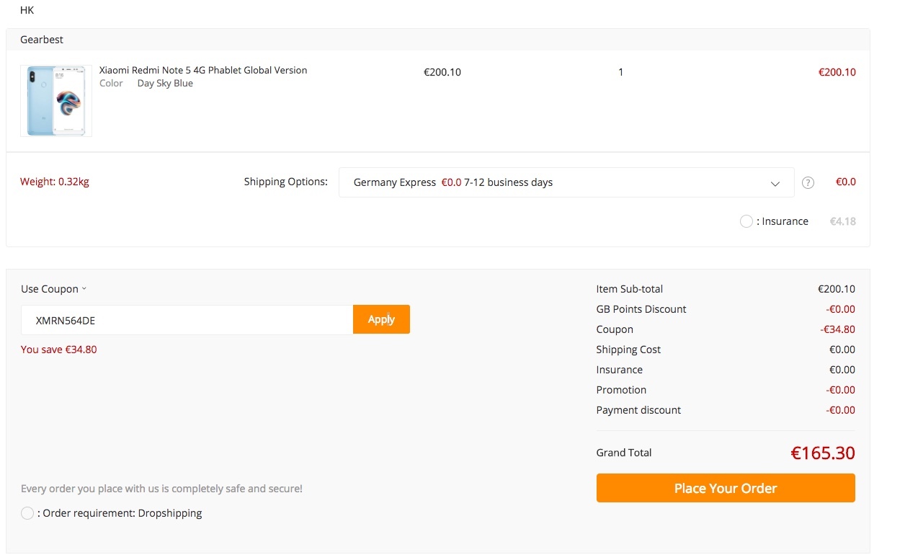This screenshot has height=560, width=905.
Task: Click the Item Sub-total label
Action: [630, 289]
